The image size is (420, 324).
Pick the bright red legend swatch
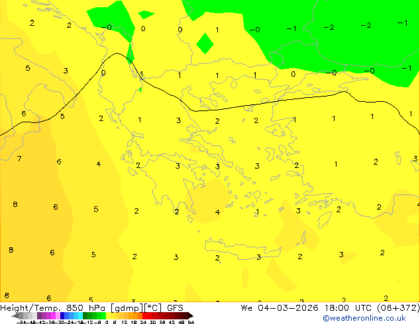tap(144, 315)
